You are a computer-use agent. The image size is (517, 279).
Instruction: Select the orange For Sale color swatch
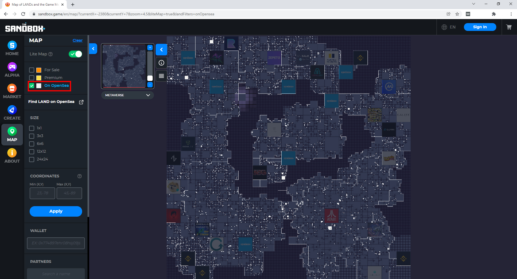pyautogui.click(x=39, y=70)
